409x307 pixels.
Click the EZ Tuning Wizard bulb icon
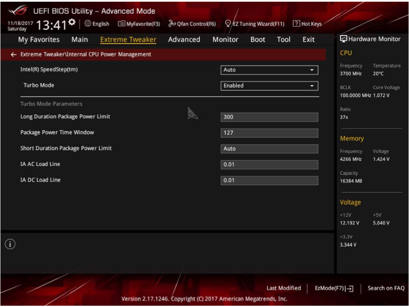point(228,24)
